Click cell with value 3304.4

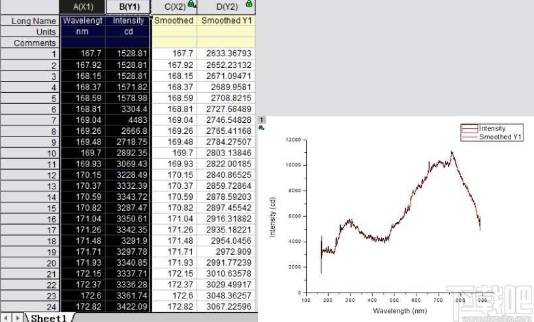coord(128,109)
